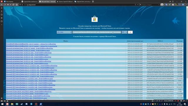
Task: Open the URL (link) type dropdown
Action: point(64,32)
